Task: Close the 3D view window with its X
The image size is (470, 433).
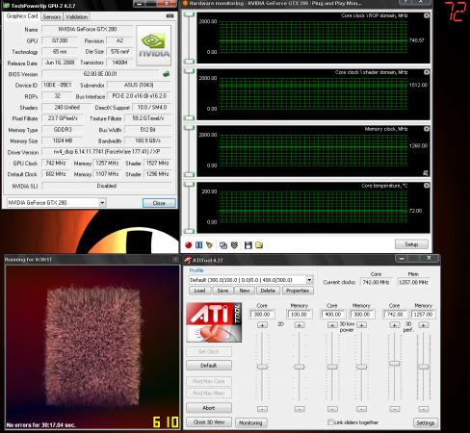Action: pyautogui.click(x=175, y=259)
